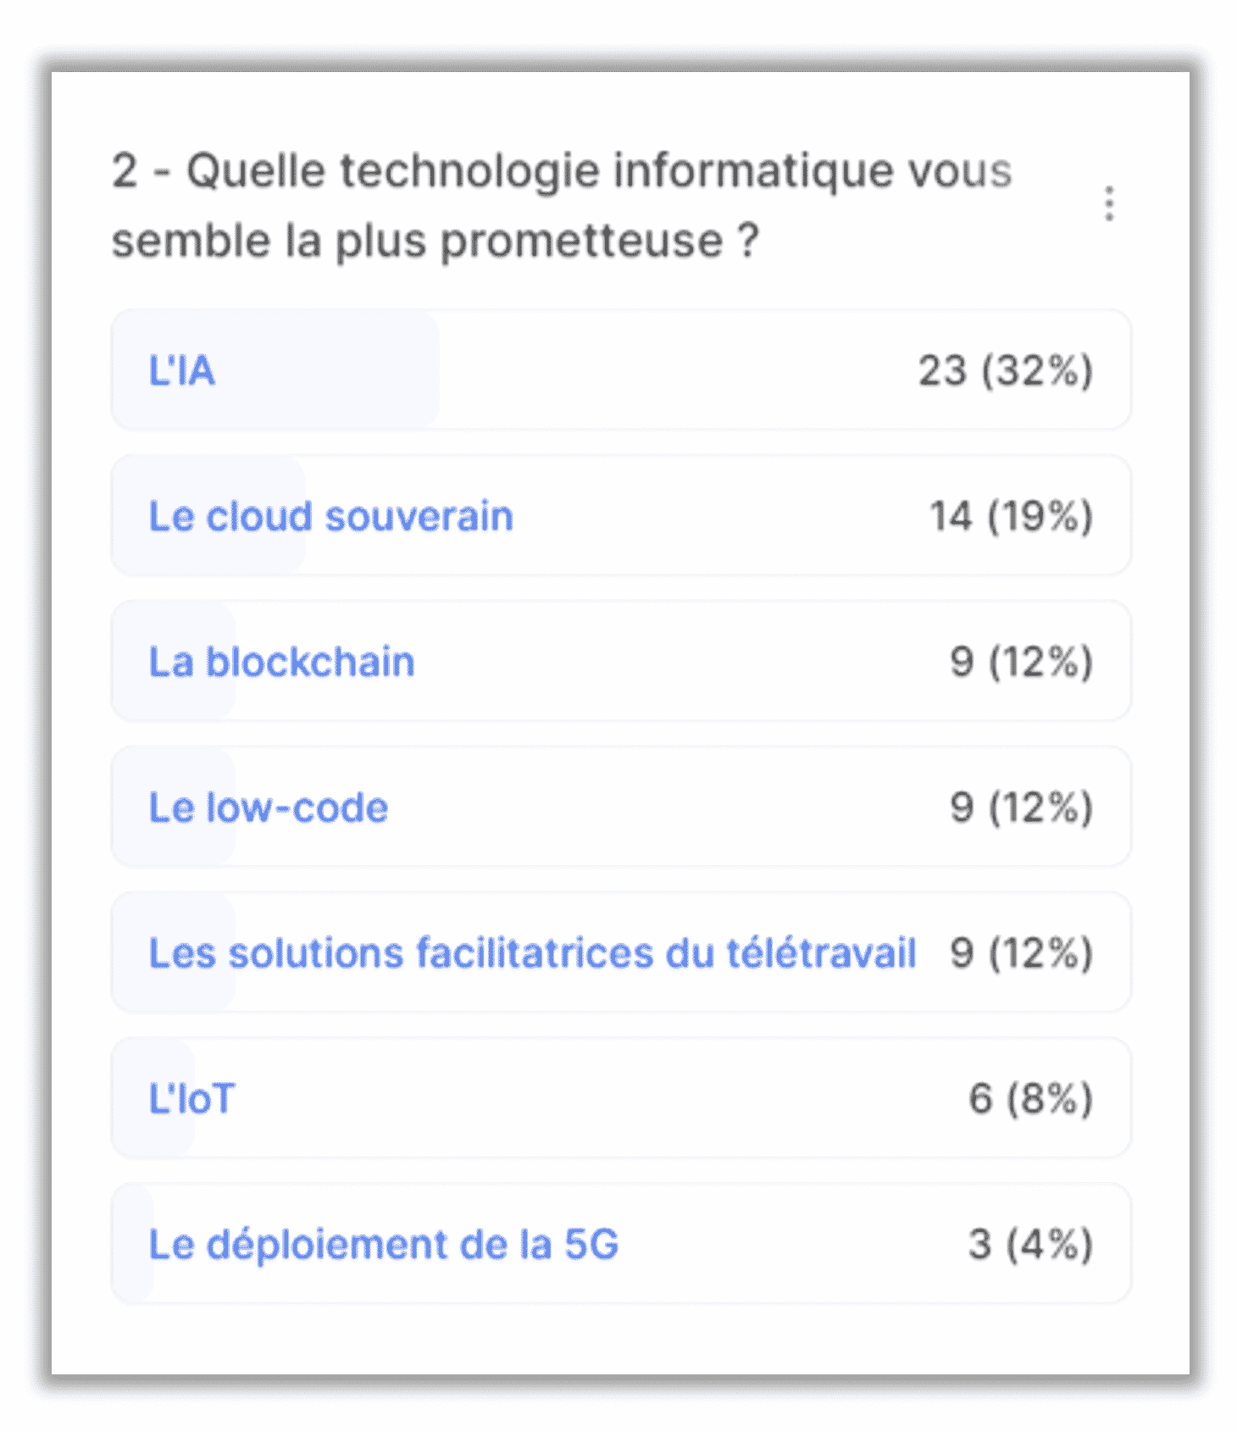1237x1432 pixels.
Task: Select Le déploiement de la 5G
Action: pos(621,1244)
